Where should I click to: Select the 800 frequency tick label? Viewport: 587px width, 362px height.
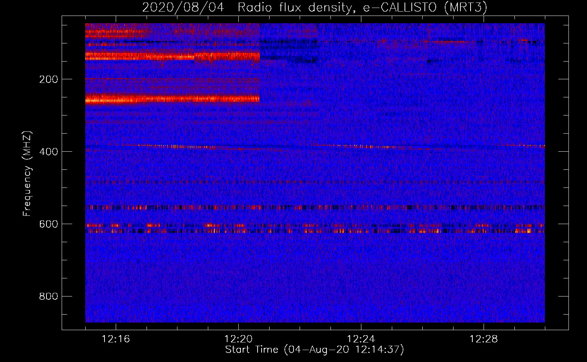point(49,296)
